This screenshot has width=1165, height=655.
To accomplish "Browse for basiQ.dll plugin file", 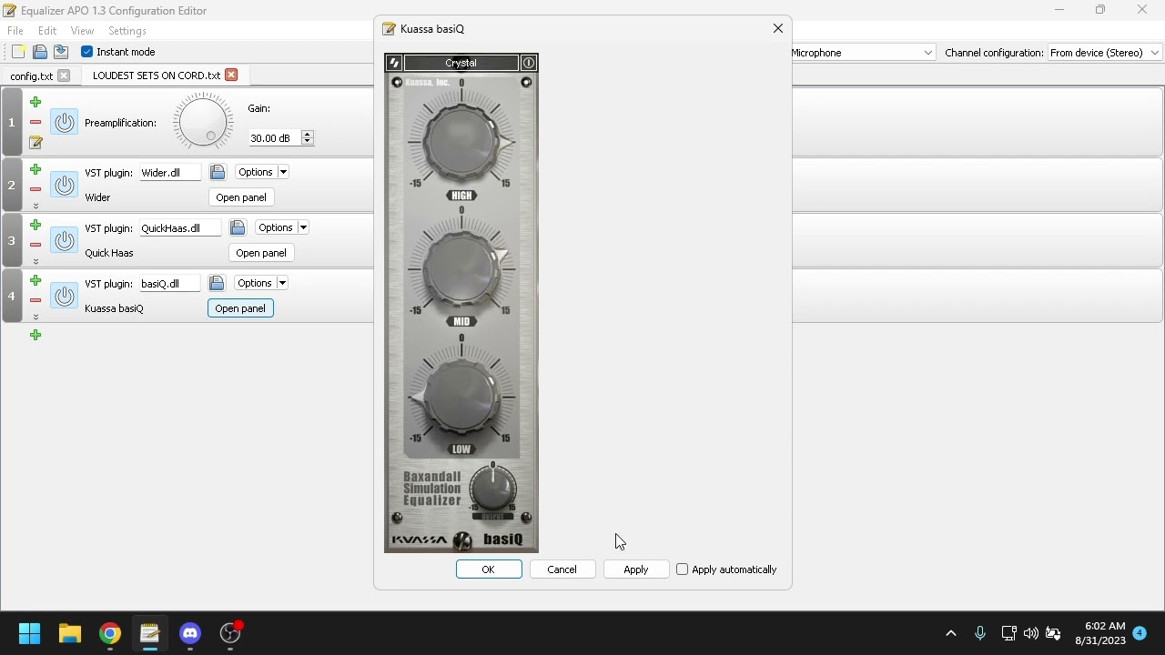I will [x=217, y=283].
